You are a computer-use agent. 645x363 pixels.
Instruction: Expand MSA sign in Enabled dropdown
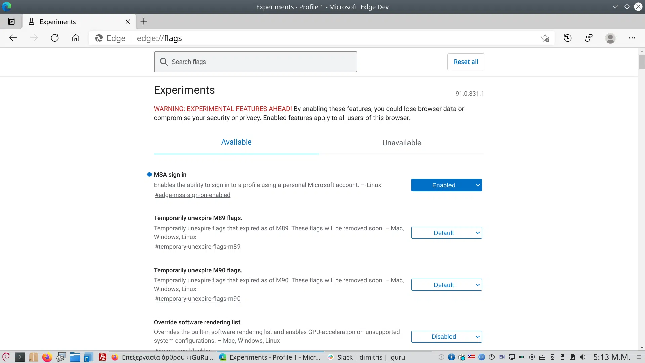(446, 185)
